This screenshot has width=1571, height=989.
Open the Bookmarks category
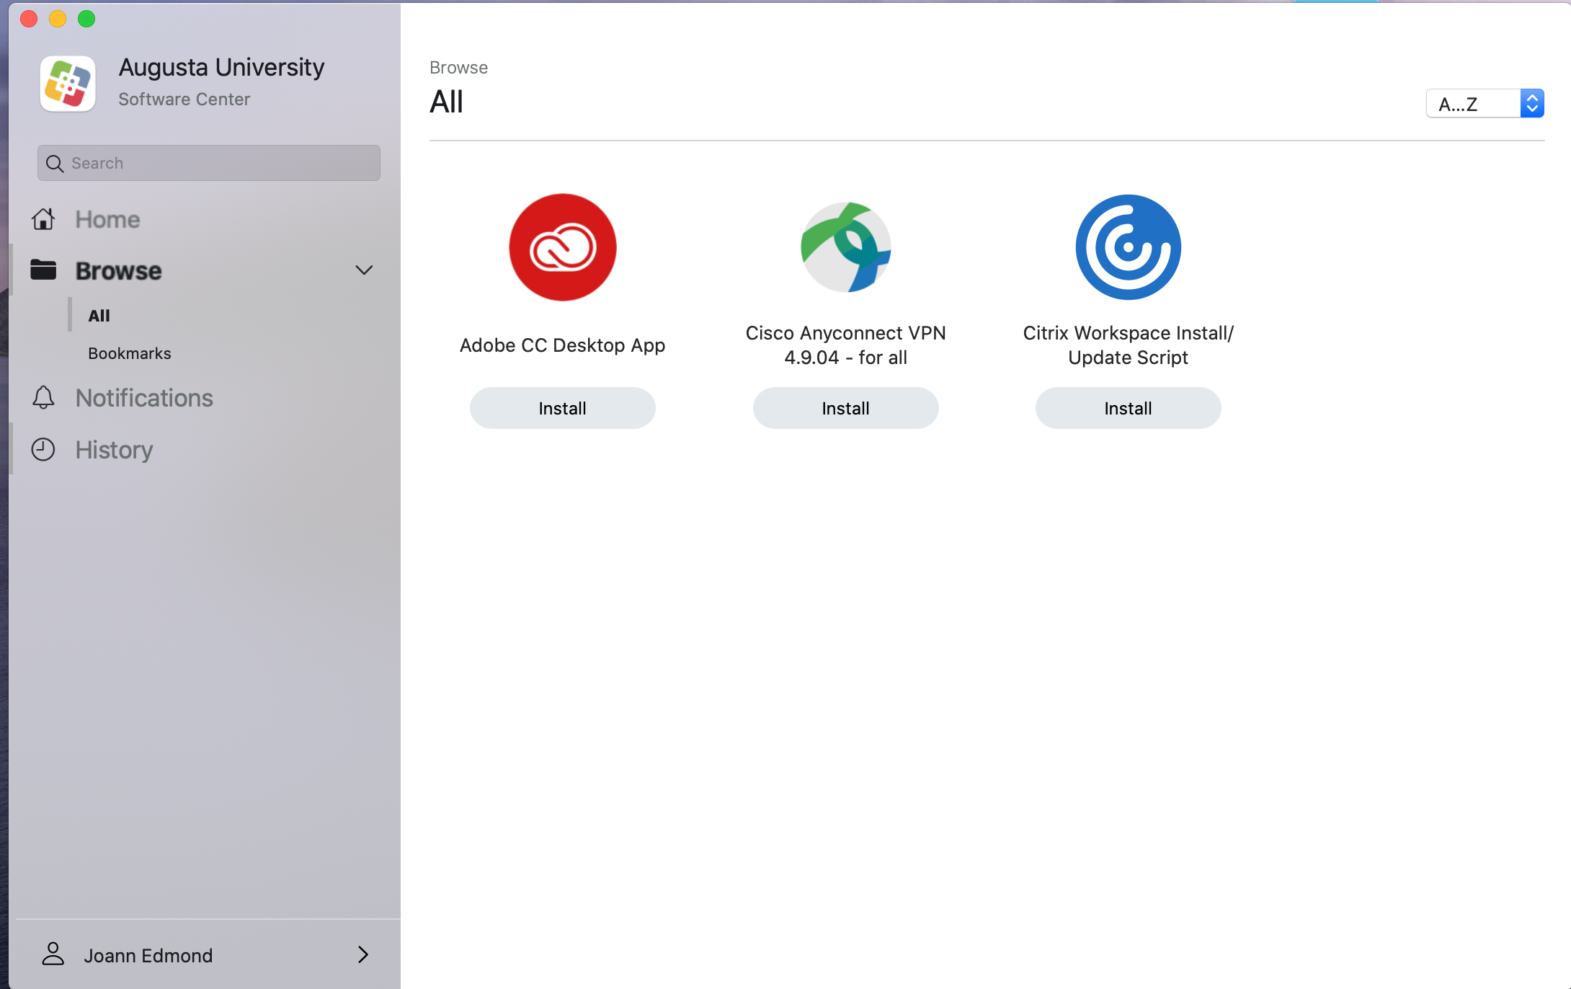coord(130,352)
